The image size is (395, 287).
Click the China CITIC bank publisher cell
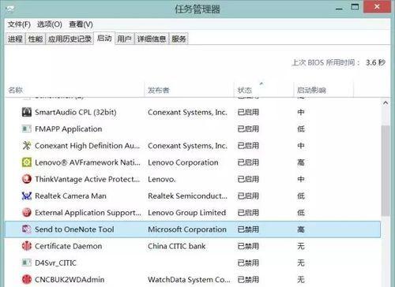point(176,246)
